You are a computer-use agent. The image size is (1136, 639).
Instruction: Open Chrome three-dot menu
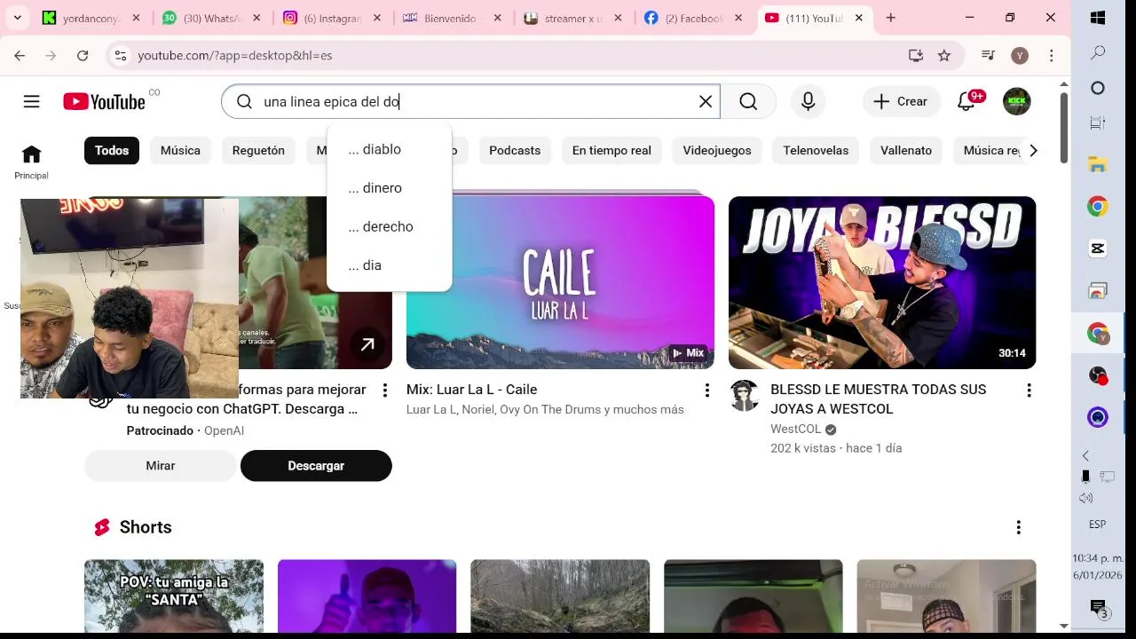pyautogui.click(x=1051, y=55)
